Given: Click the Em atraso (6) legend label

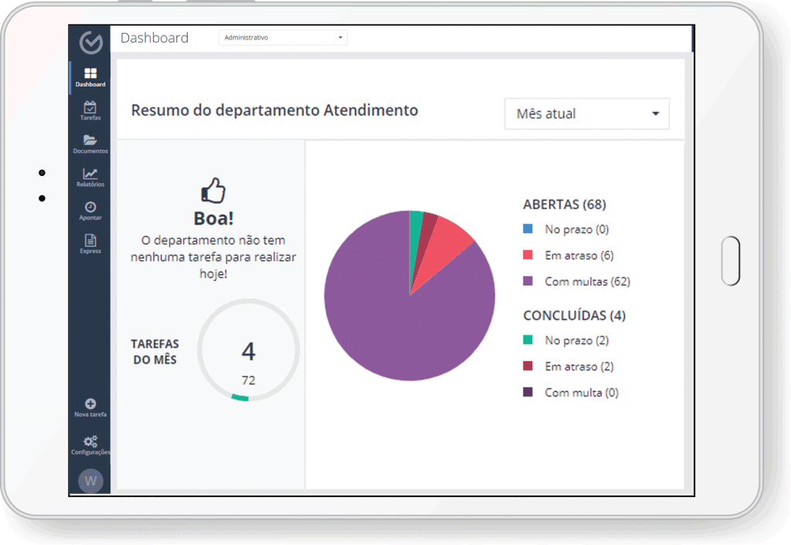Looking at the screenshot, I should pyautogui.click(x=579, y=256).
